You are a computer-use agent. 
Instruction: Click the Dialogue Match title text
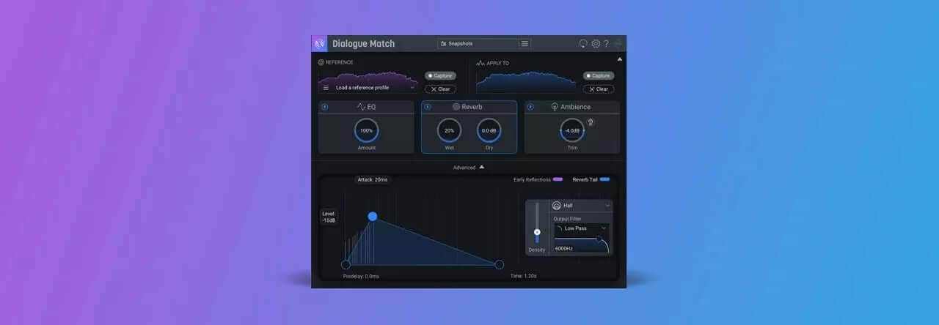coord(363,44)
